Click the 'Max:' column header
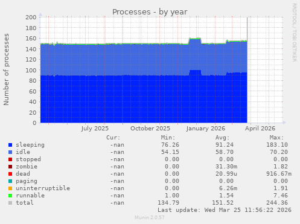 [277, 138]
